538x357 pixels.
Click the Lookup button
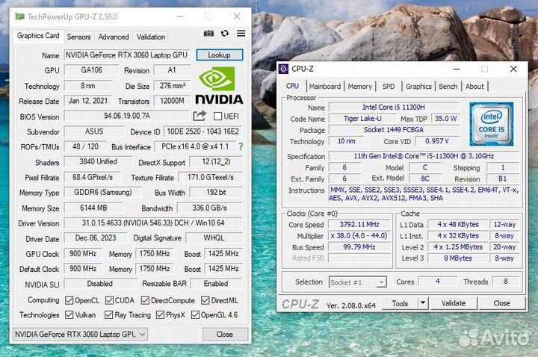[x=219, y=55]
